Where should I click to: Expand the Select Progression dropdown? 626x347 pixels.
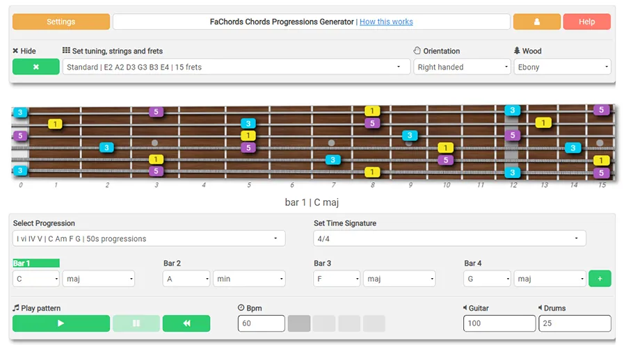149,239
